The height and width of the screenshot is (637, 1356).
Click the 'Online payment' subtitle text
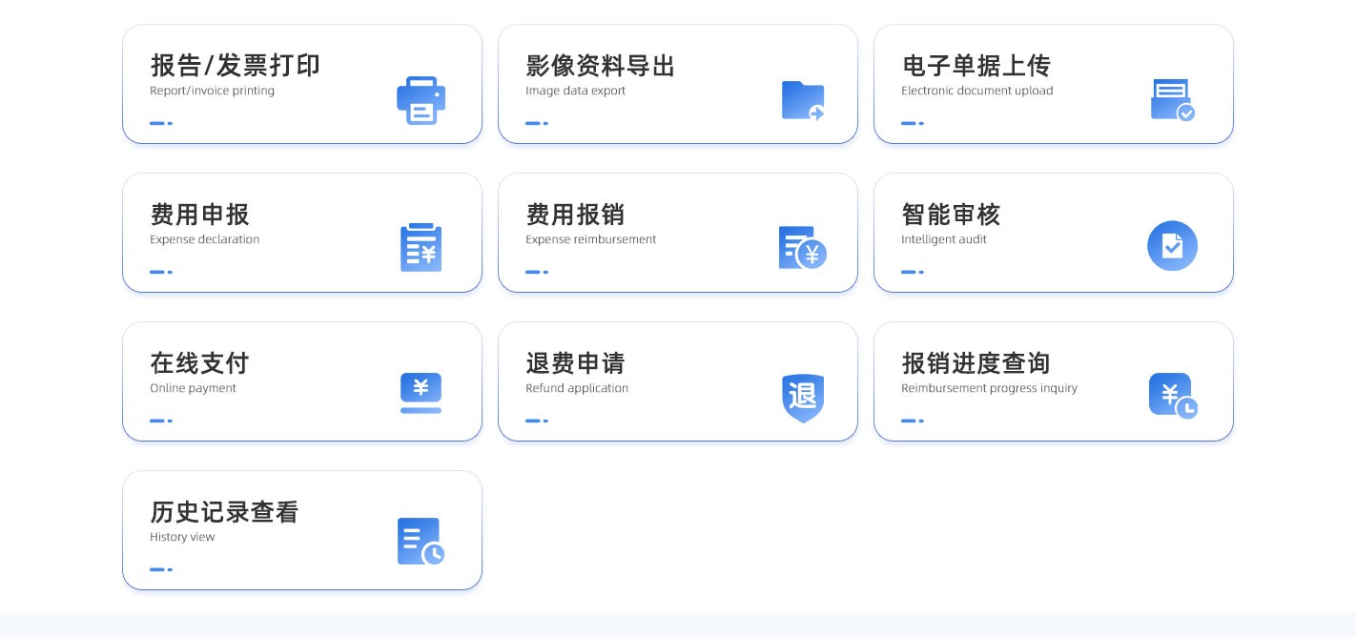pyautogui.click(x=193, y=388)
